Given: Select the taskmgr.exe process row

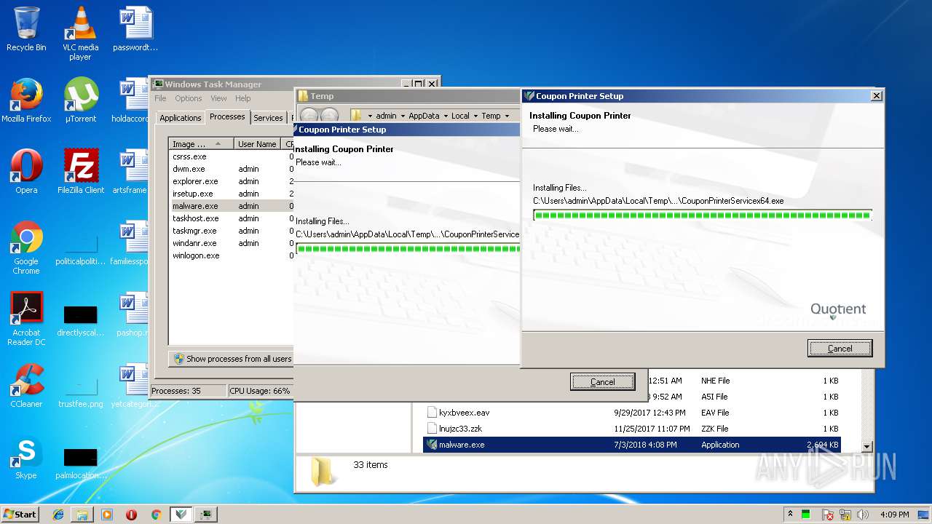Looking at the screenshot, I should (232, 231).
